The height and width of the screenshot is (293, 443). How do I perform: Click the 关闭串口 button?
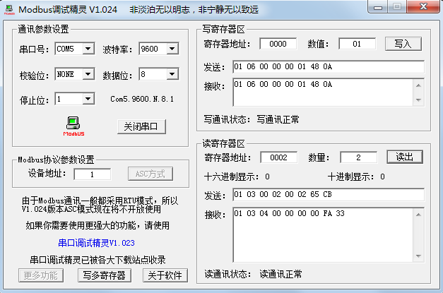pos(145,126)
